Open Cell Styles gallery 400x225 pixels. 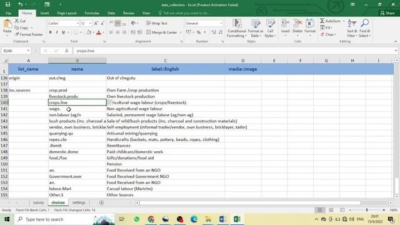270,28
